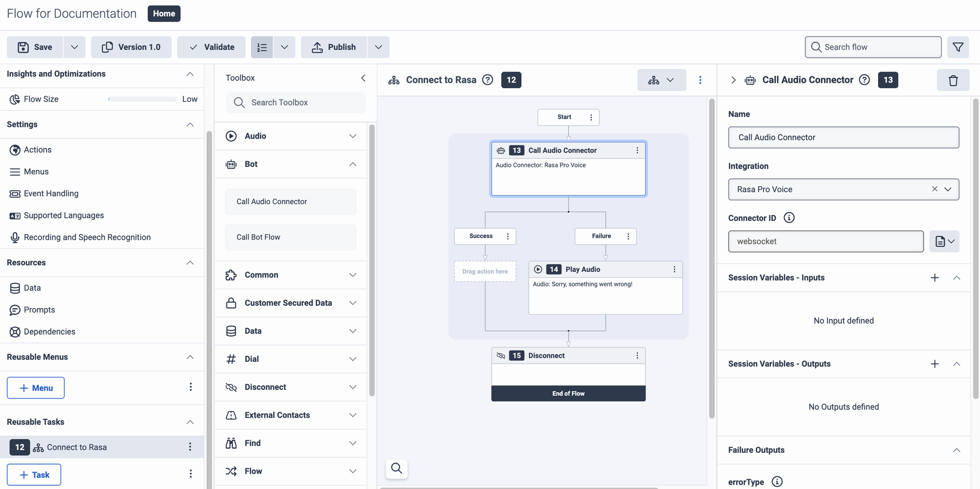Click the errorType info icon
Viewport: 980px width, 489px height.
[x=778, y=481]
